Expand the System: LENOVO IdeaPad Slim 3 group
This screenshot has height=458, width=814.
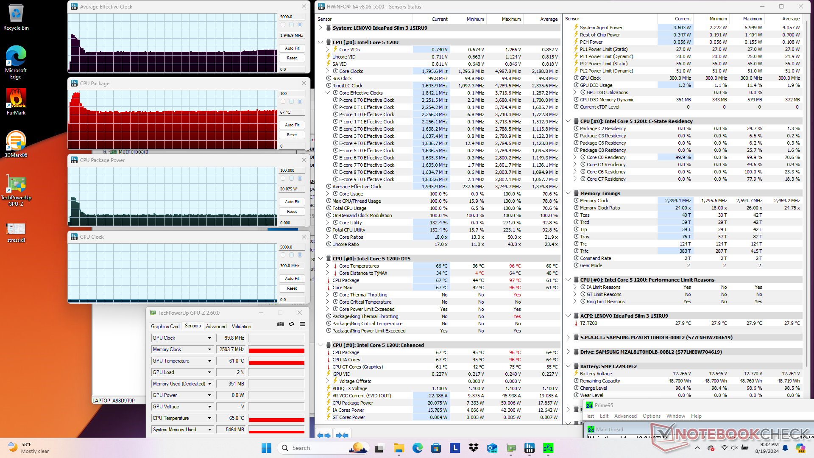(321, 28)
